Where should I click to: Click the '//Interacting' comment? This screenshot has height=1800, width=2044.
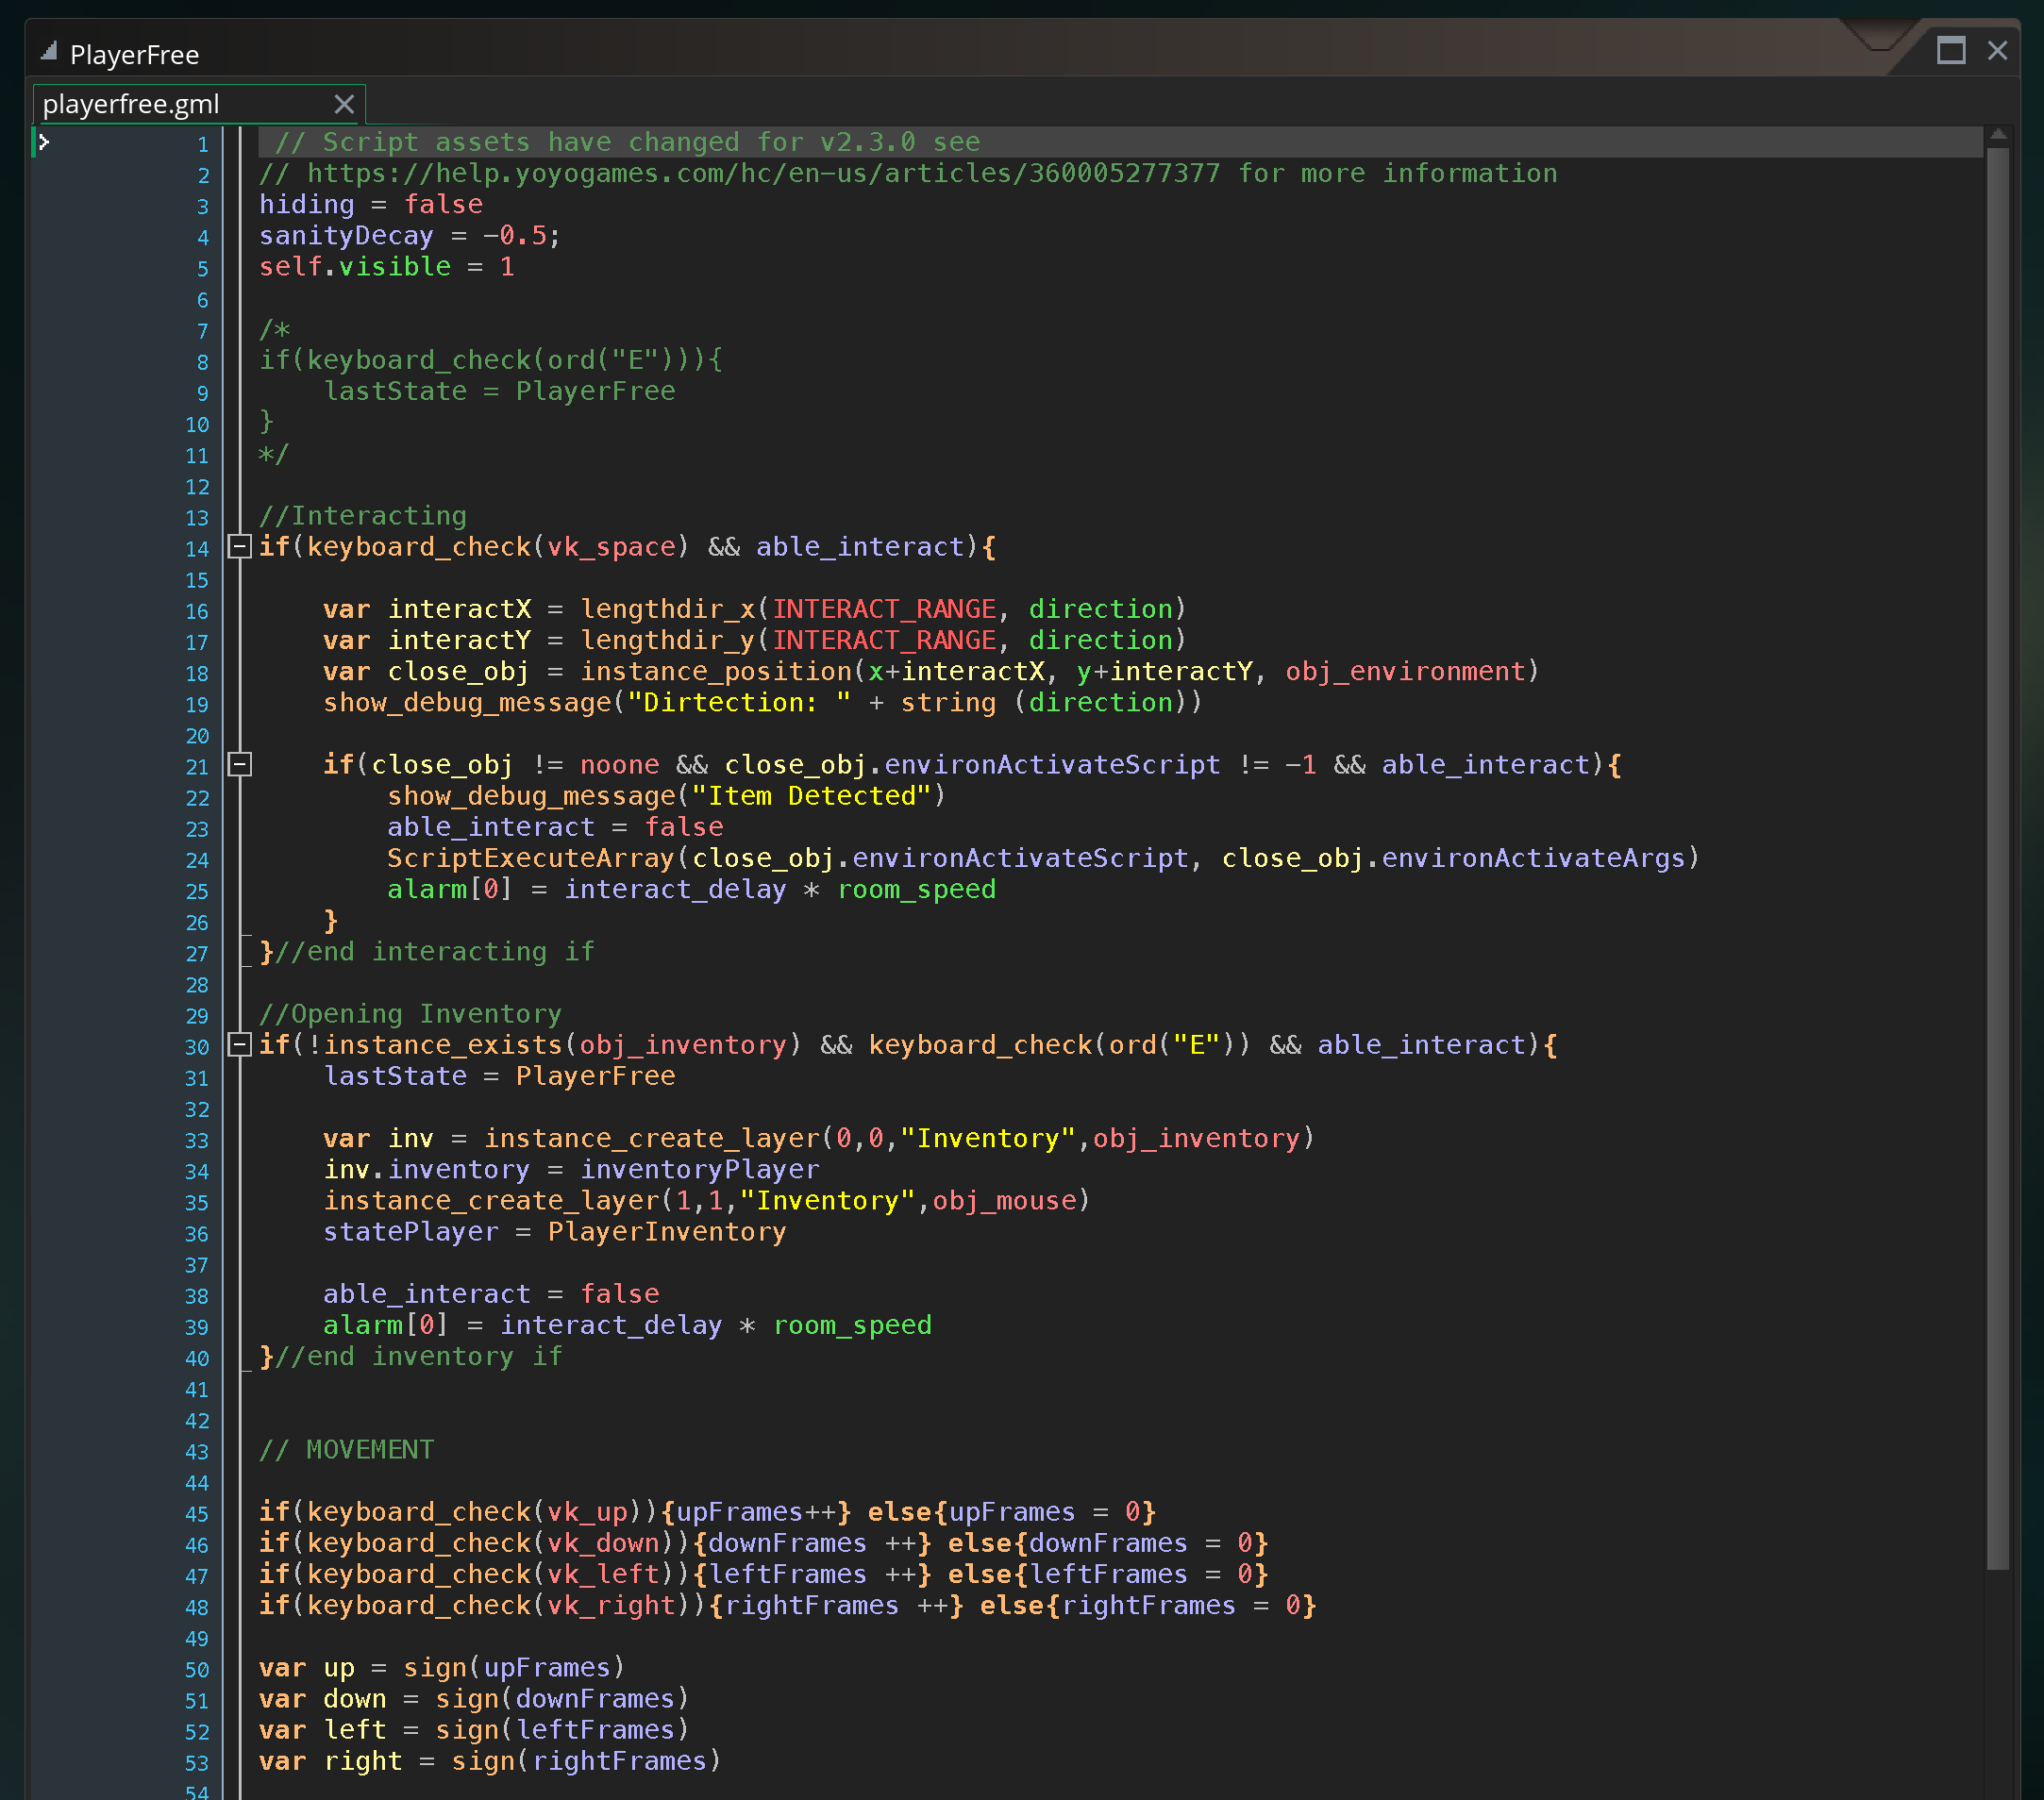point(363,516)
